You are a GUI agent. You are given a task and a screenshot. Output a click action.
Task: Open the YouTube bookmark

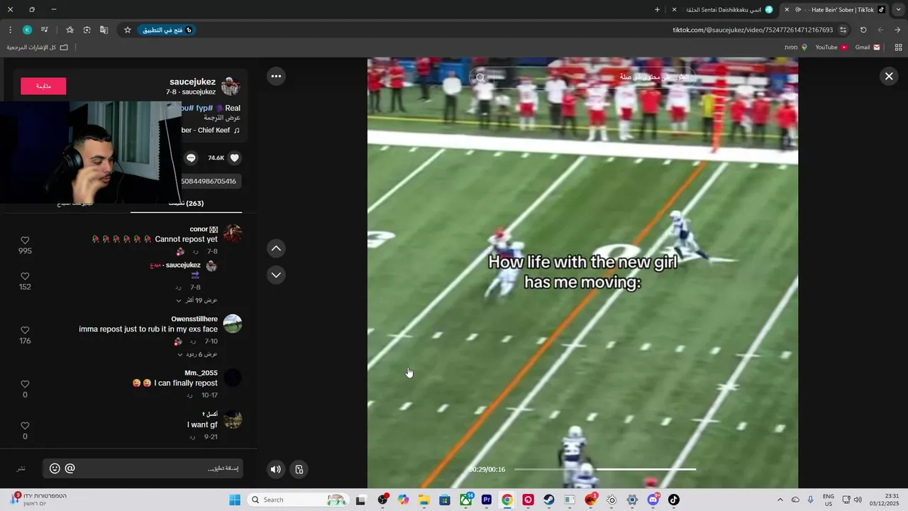tap(831, 47)
